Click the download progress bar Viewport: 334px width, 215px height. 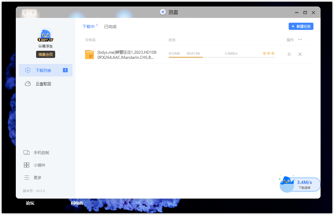(x=222, y=57)
